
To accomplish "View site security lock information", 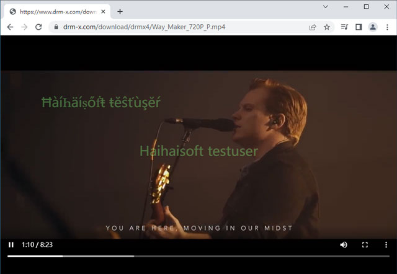I will coord(56,27).
